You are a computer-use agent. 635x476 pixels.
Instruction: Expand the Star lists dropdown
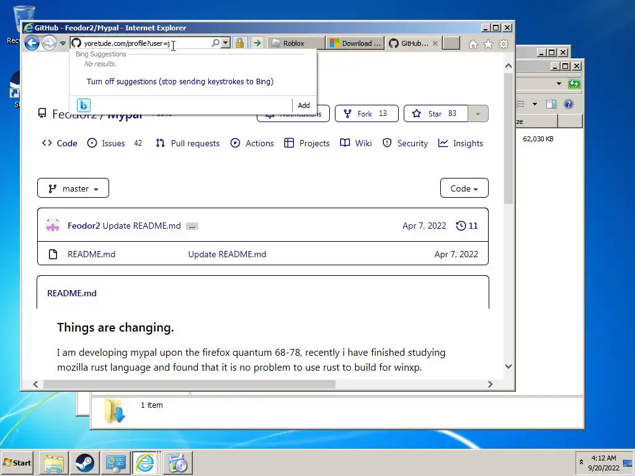coord(478,114)
